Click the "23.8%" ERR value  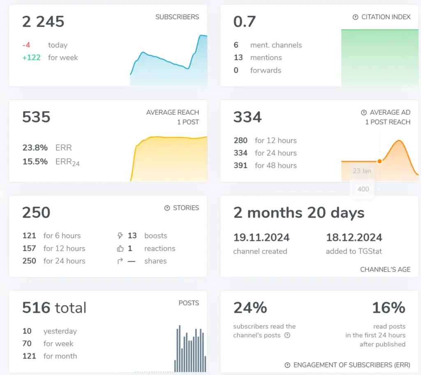tap(35, 148)
